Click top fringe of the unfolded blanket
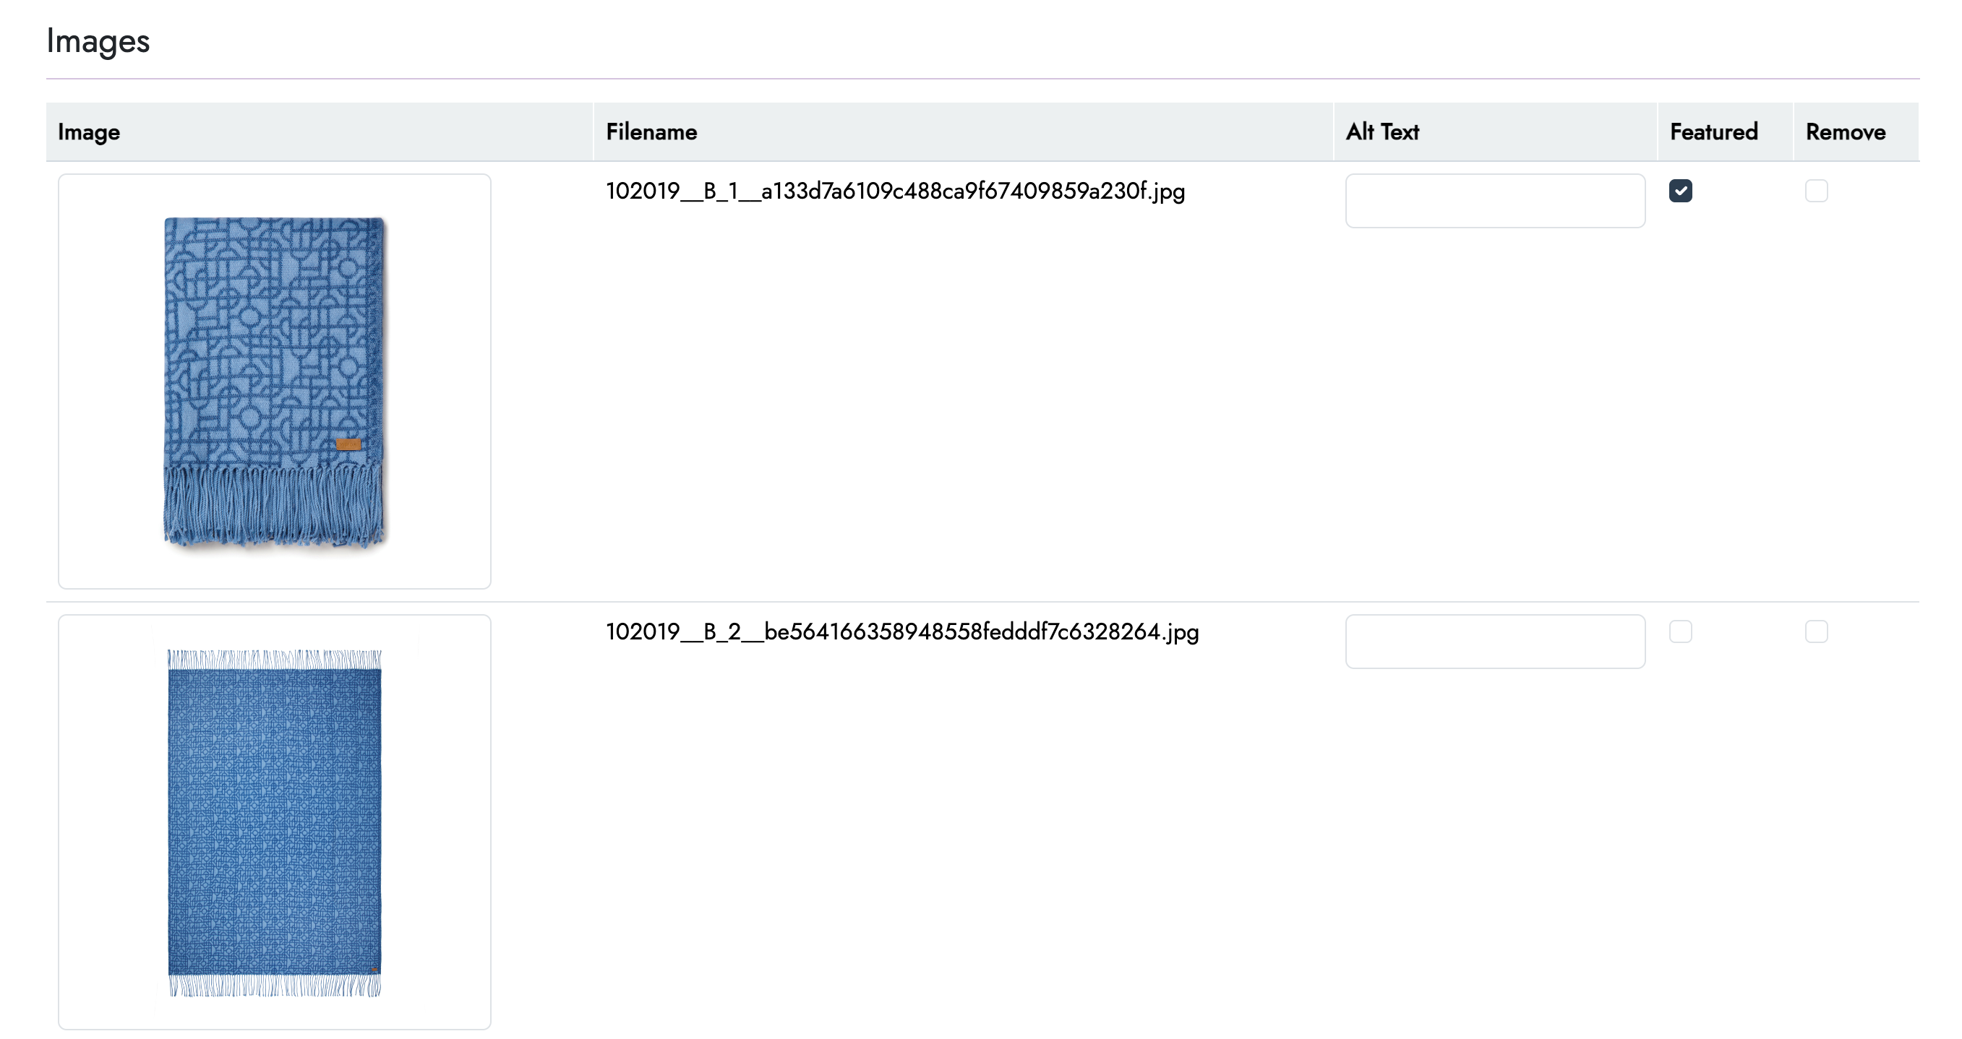The width and height of the screenshot is (1962, 1039). 274,658
